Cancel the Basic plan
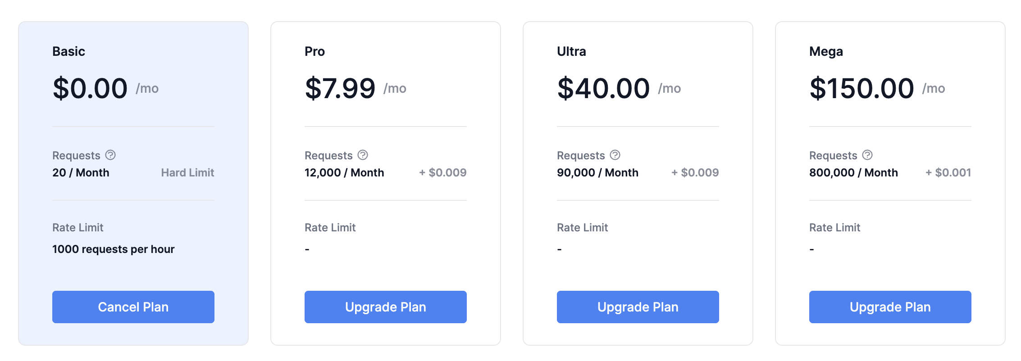The height and width of the screenshot is (361, 1021). coord(133,307)
